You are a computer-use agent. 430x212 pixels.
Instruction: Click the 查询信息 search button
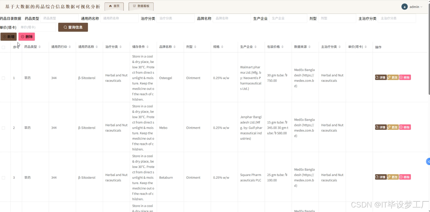[x=73, y=27]
